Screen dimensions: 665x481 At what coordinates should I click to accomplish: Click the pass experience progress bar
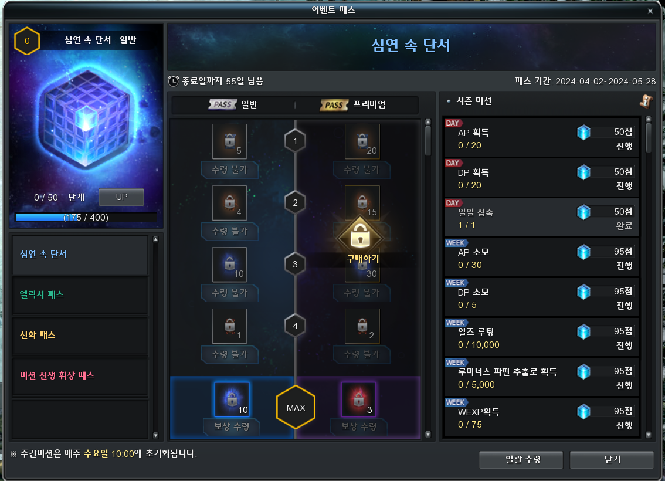pyautogui.click(x=86, y=217)
